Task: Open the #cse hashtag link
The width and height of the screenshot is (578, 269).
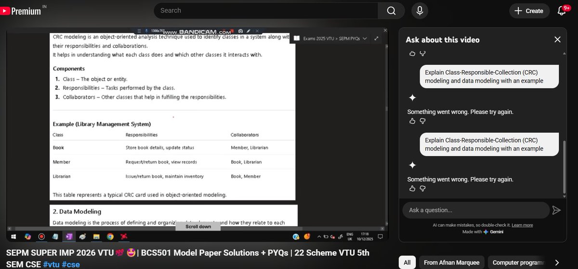Action: pyautogui.click(x=71, y=264)
